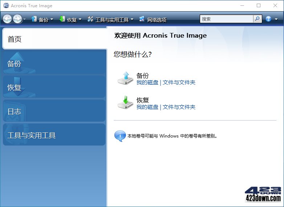Viewport: 284px width, 207px height.
Task: Click the backup disk icon in main panel
Action: coord(125,78)
